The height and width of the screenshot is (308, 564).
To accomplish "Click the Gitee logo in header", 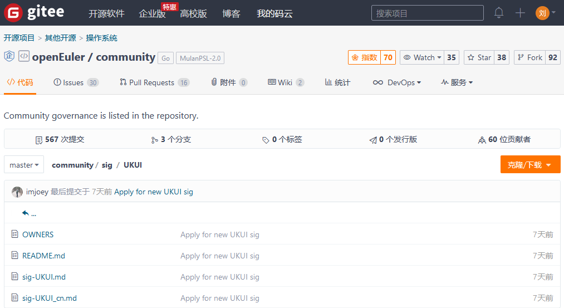I will point(34,13).
